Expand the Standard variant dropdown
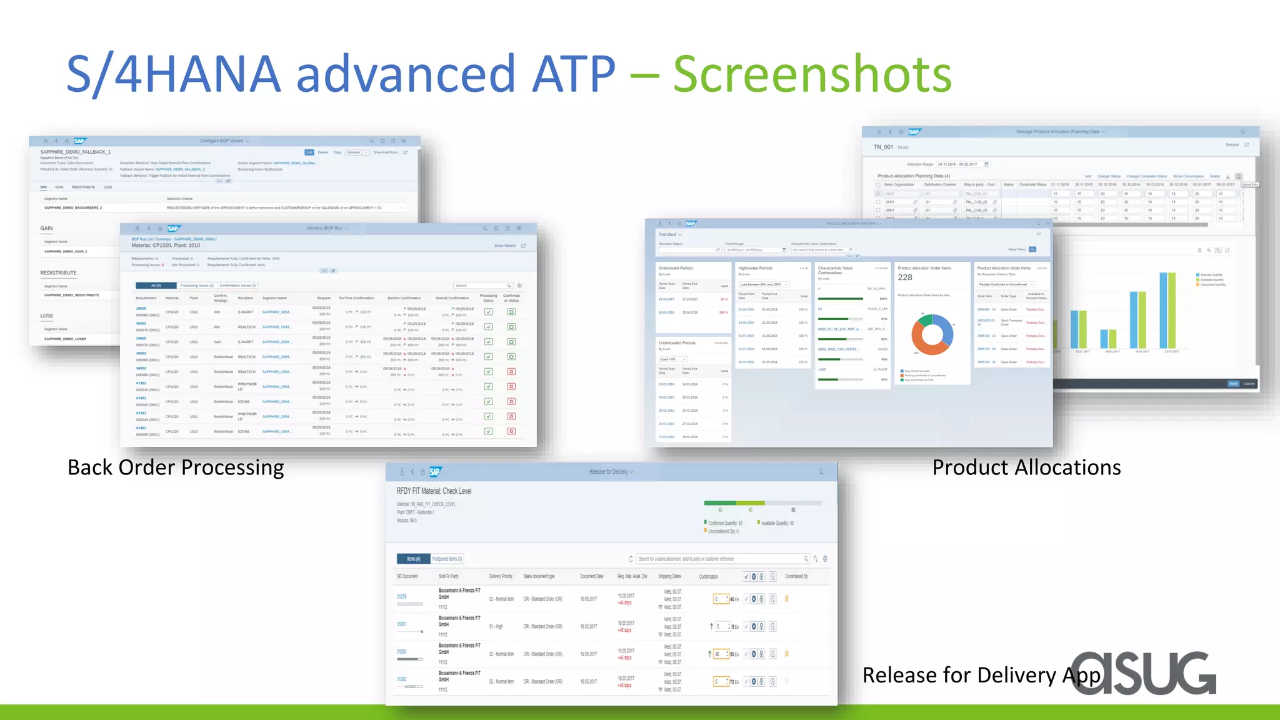 (x=680, y=234)
